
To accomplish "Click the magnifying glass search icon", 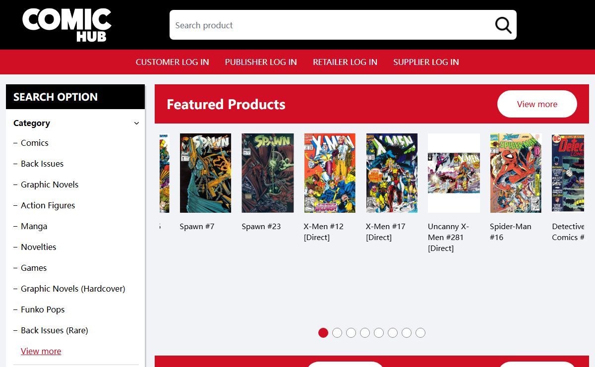I will tap(503, 25).
